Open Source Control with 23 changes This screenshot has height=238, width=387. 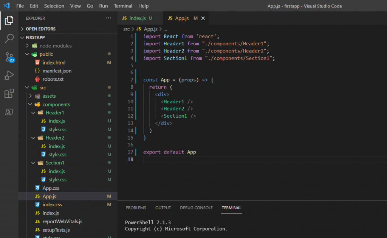9,57
